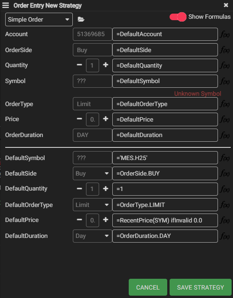
Task: Click the Cancel button
Action: coord(148,287)
